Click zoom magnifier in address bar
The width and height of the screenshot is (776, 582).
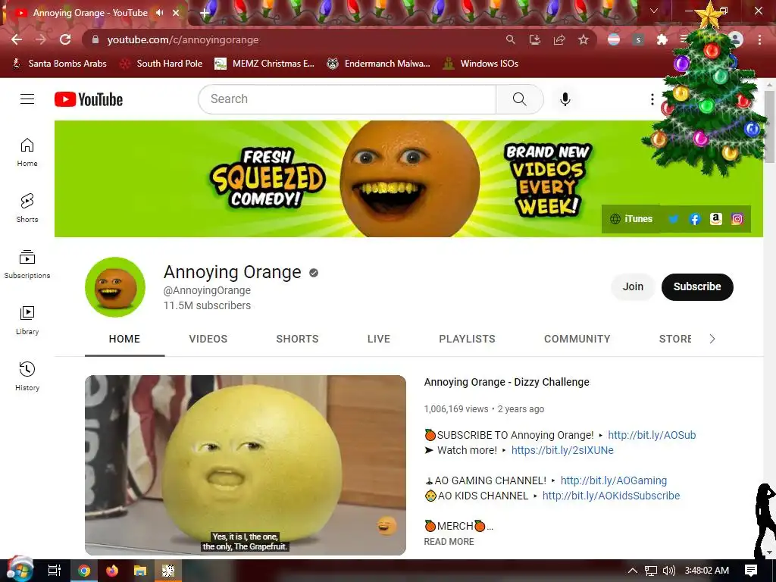tap(510, 39)
